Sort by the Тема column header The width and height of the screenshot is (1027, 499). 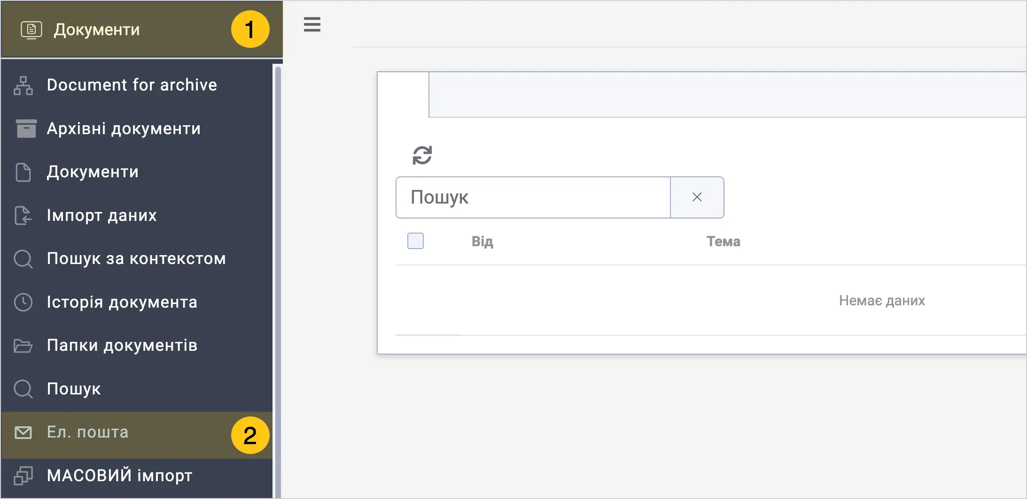coord(724,242)
